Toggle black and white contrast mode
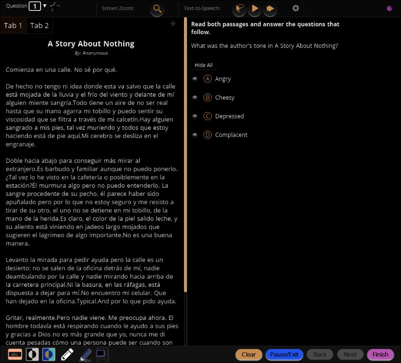 [32, 354]
